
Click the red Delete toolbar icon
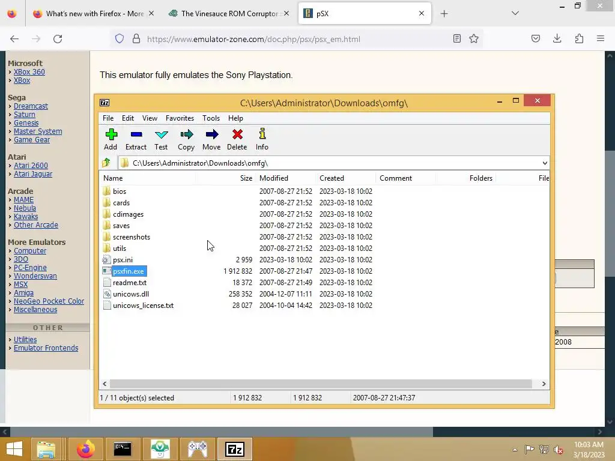point(237,139)
